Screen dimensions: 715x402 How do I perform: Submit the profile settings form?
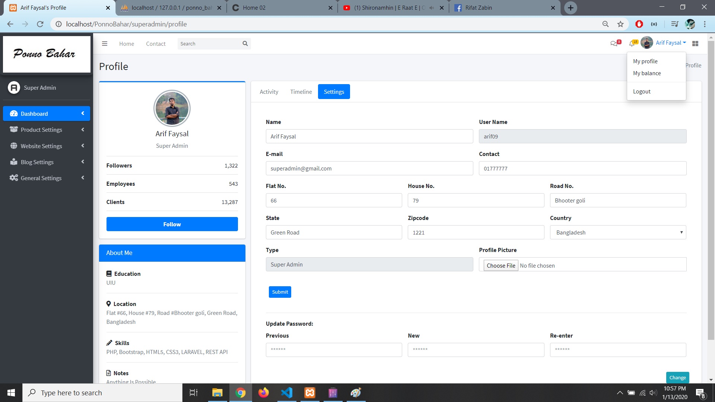[280, 292]
